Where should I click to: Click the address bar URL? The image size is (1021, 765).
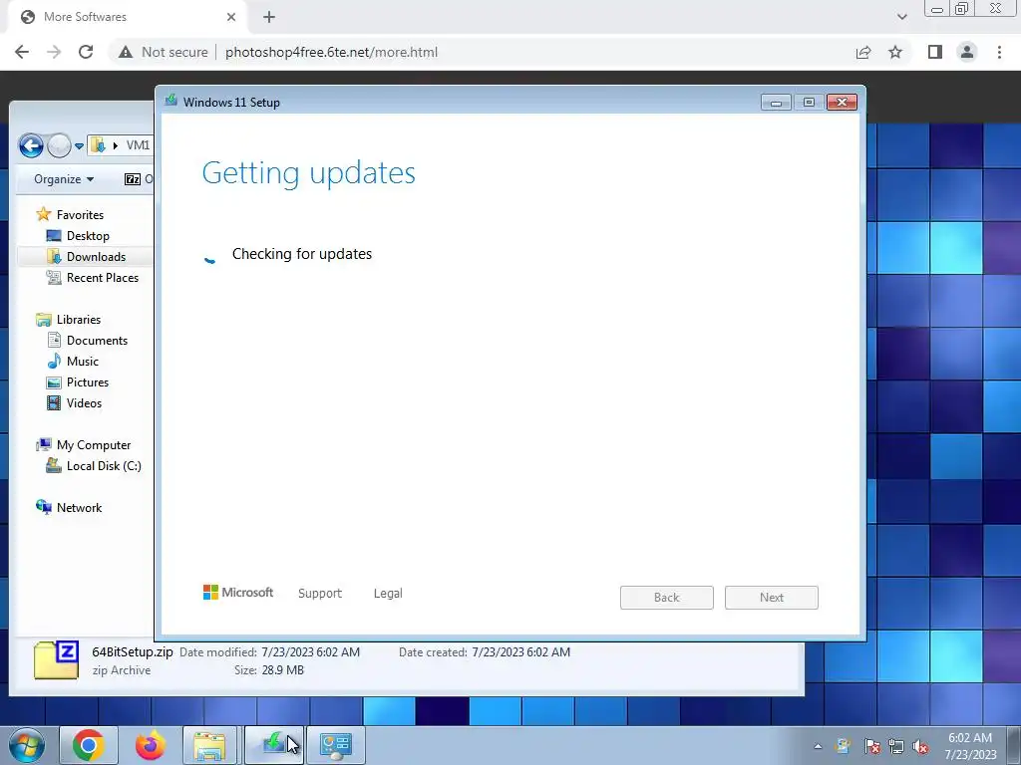[331, 52]
